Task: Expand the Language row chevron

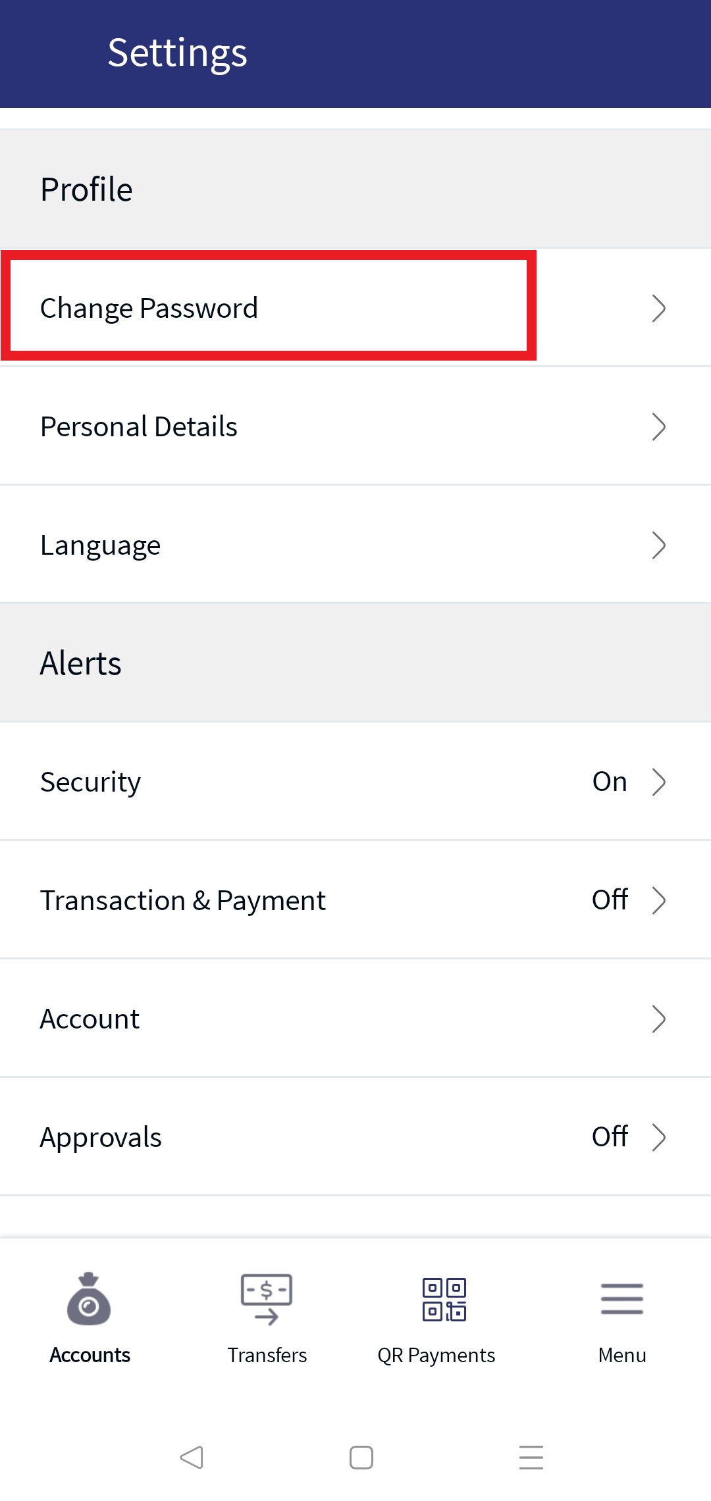Action: [x=658, y=545]
